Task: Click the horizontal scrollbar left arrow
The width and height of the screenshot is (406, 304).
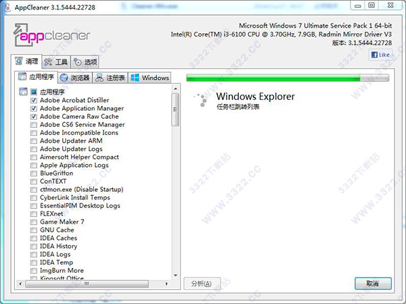Action: click(x=20, y=284)
